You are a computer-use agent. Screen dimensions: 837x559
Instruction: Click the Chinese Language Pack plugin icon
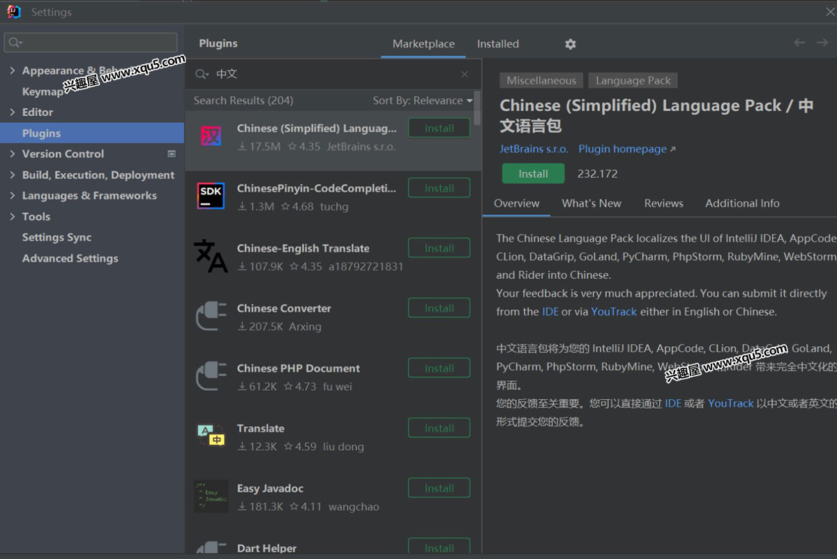[x=211, y=136]
